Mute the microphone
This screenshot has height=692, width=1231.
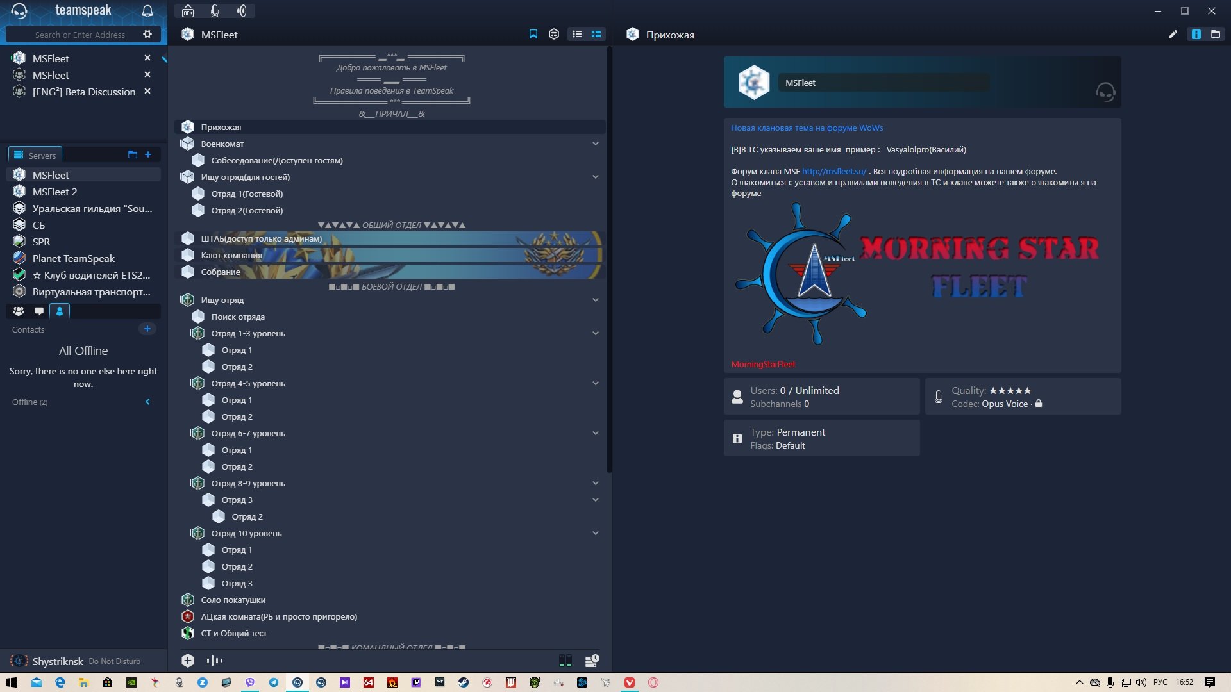click(215, 11)
